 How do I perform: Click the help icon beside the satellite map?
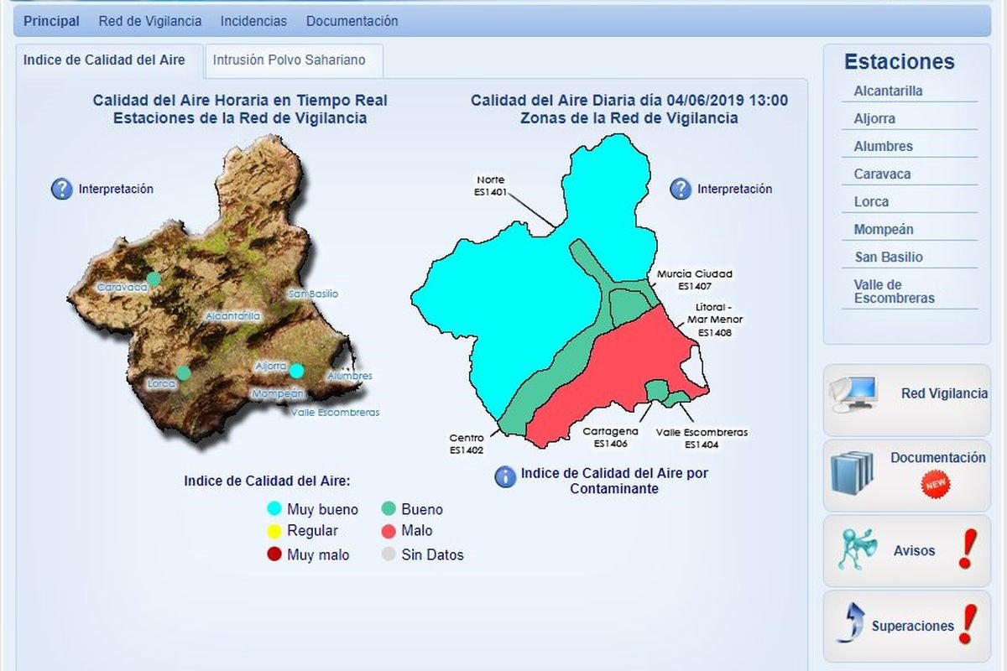coord(62,189)
